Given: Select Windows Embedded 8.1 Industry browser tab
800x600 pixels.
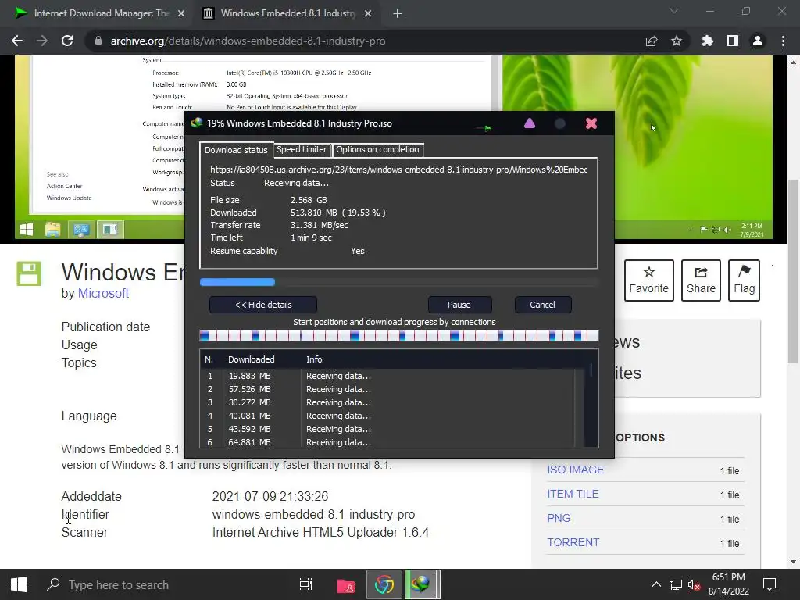Looking at the screenshot, I should (x=287, y=13).
